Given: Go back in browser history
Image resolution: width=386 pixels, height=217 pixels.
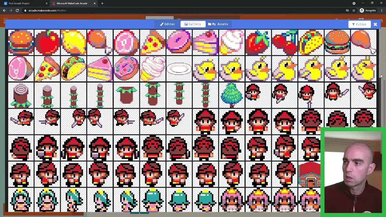Looking at the screenshot, I should pos(5,11).
